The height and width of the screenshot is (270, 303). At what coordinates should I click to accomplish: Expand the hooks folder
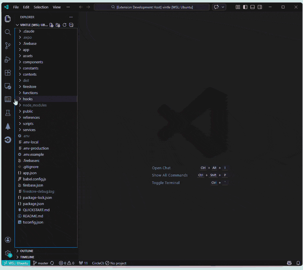[46, 99]
